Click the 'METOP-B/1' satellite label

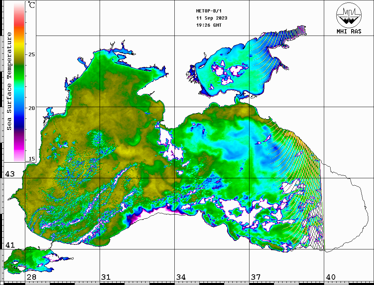pyautogui.click(x=209, y=11)
